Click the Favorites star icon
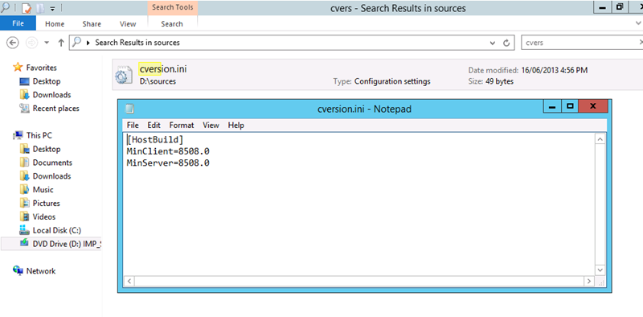The image size is (643, 317). point(18,67)
